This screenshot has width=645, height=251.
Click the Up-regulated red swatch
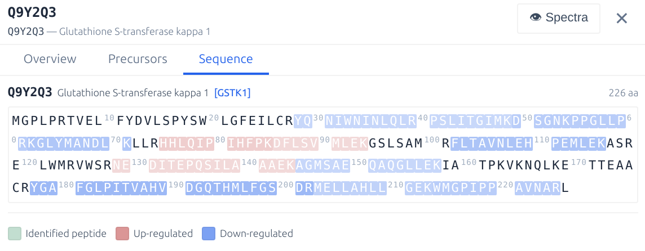coord(122,234)
